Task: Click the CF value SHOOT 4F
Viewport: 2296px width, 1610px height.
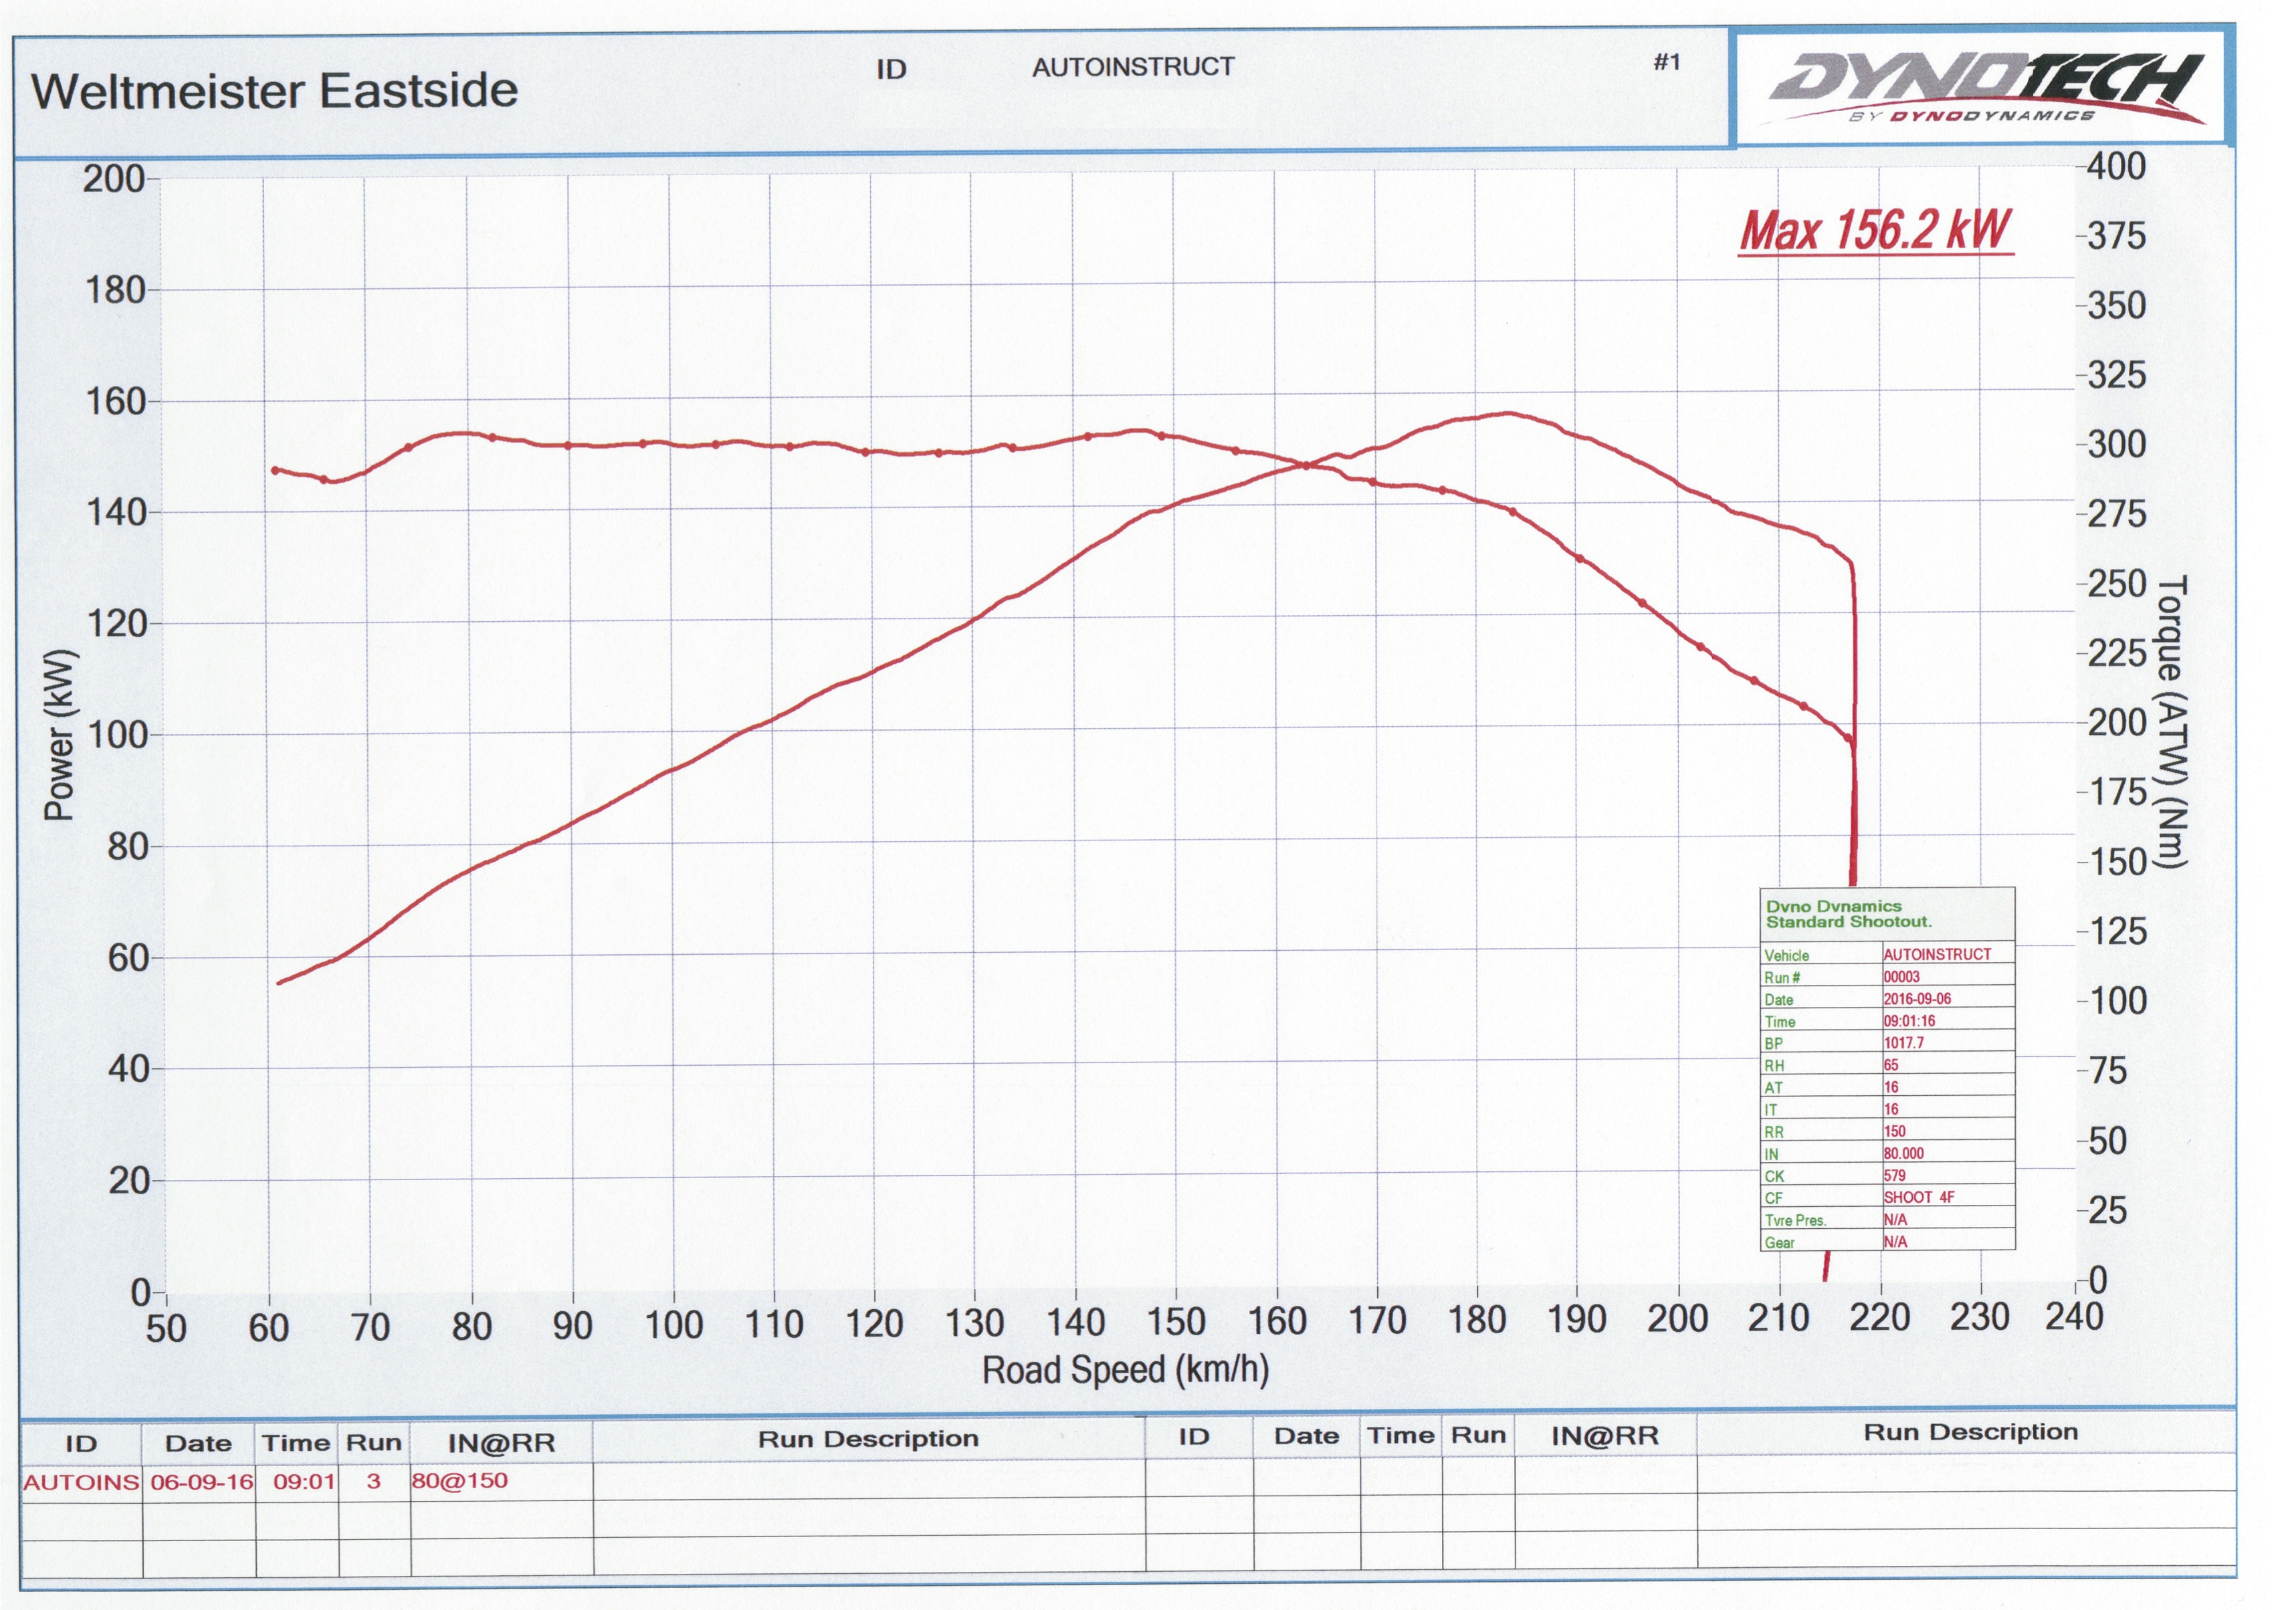Action: point(1918,1197)
